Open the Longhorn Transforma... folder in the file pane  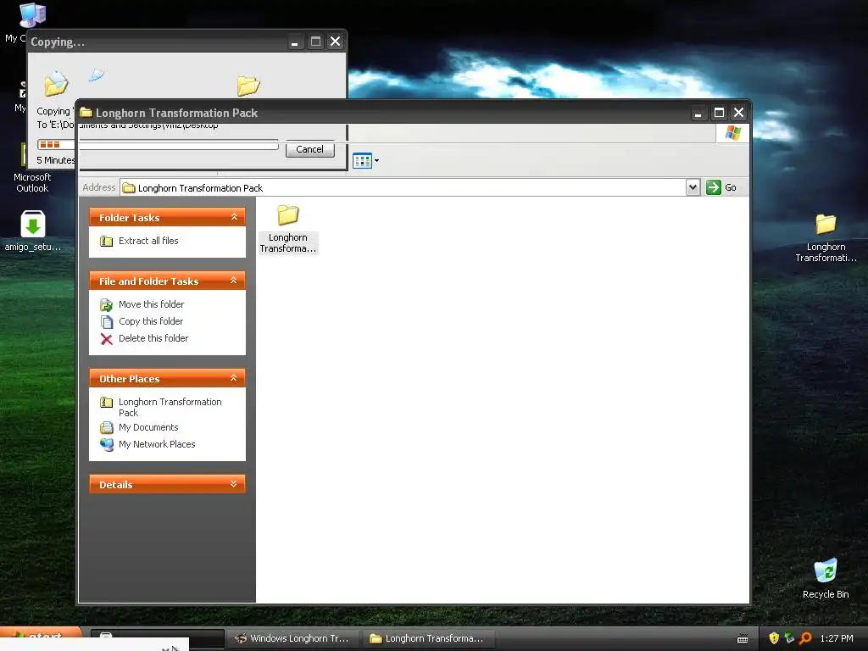(x=288, y=229)
